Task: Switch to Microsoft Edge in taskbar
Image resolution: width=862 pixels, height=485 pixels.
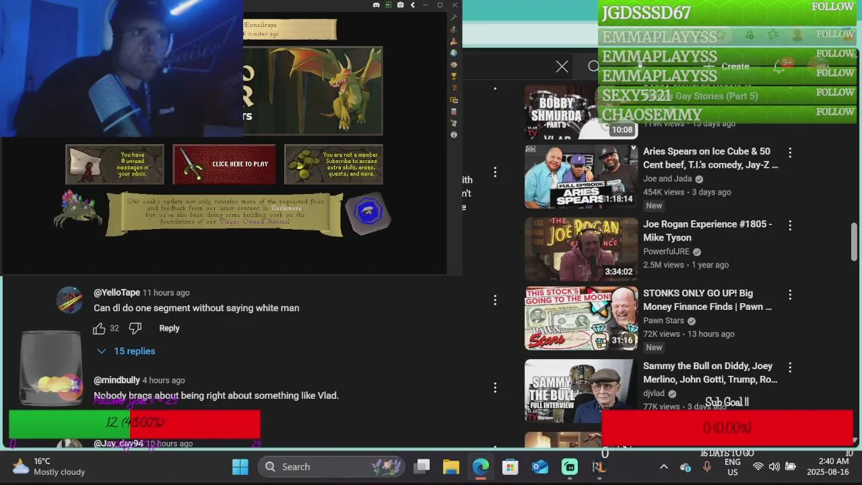Action: pos(481,467)
